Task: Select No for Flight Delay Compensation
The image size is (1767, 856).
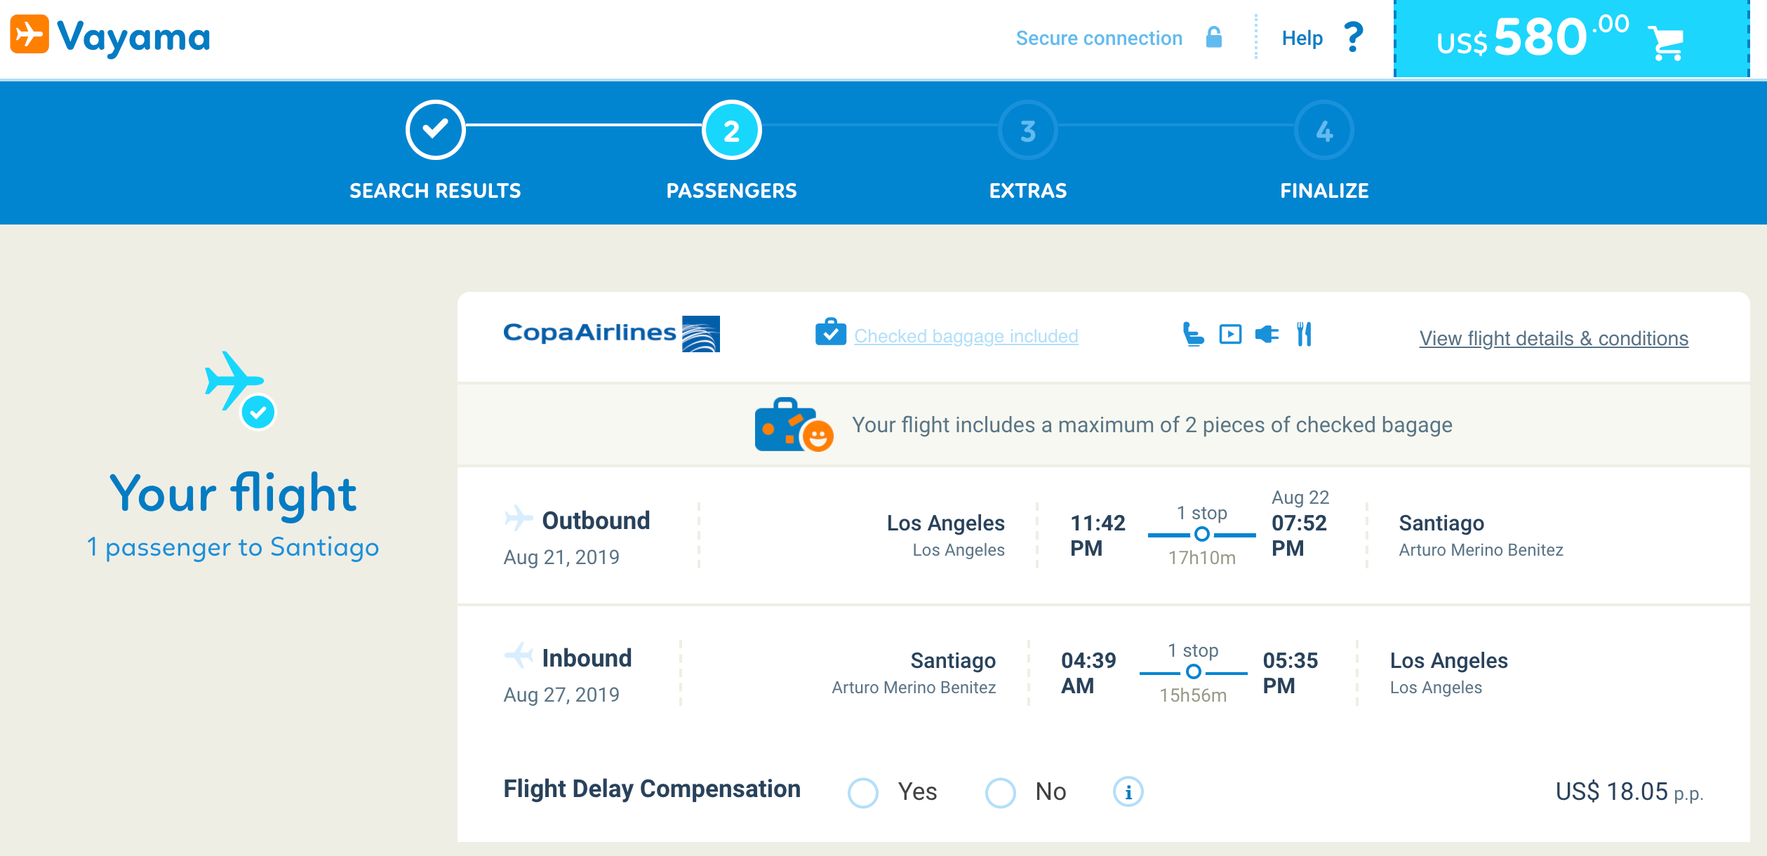Action: click(x=1001, y=793)
